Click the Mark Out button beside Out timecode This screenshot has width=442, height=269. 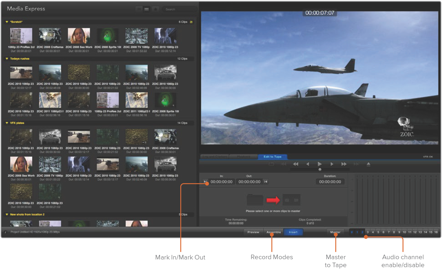tap(266, 182)
